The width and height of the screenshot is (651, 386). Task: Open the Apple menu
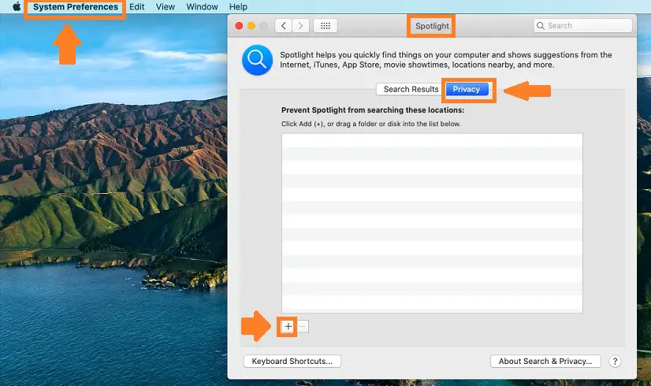point(16,7)
